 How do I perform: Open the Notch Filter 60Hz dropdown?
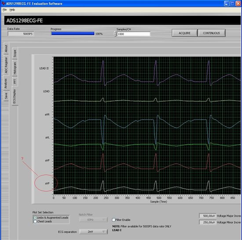pos(93,220)
